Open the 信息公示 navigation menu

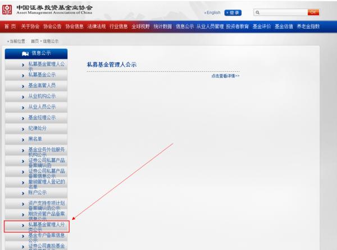(x=185, y=26)
